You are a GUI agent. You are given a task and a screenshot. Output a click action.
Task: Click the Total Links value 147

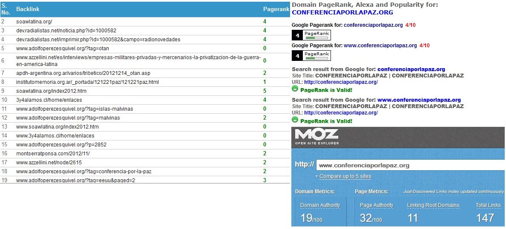(x=485, y=218)
